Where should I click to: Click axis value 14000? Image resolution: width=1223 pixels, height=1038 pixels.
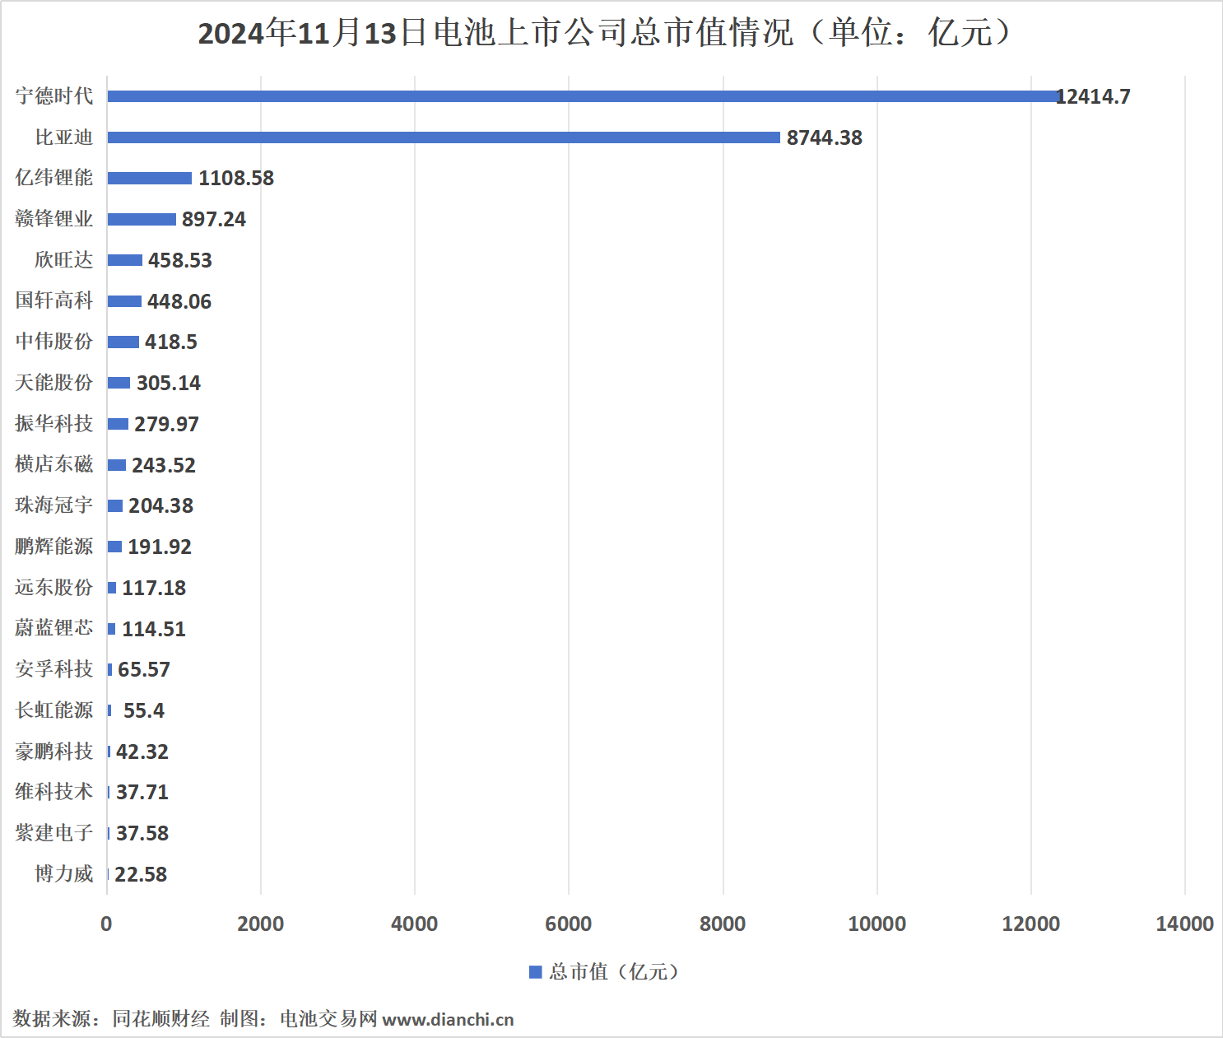click(1184, 924)
